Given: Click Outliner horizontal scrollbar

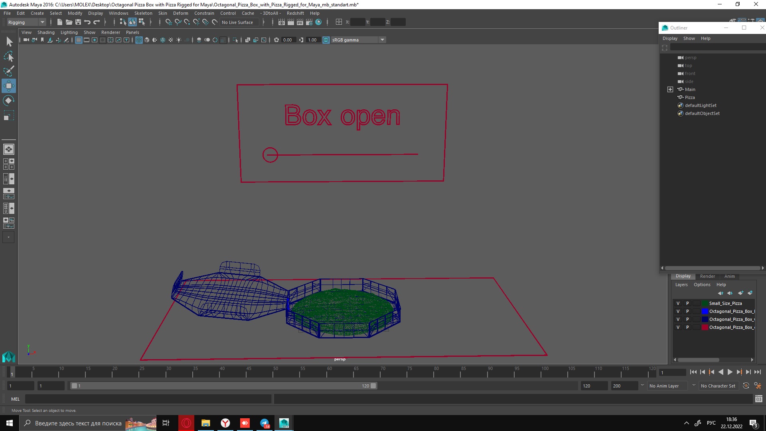Looking at the screenshot, I should click(712, 268).
